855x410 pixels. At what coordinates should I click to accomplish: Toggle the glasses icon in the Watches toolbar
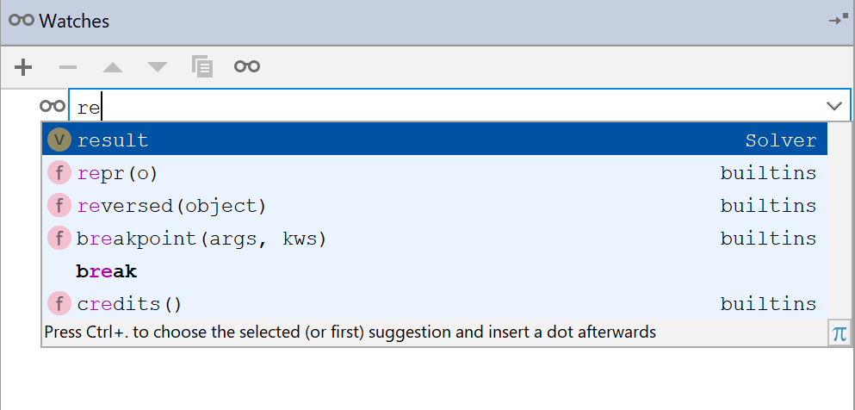tap(247, 66)
